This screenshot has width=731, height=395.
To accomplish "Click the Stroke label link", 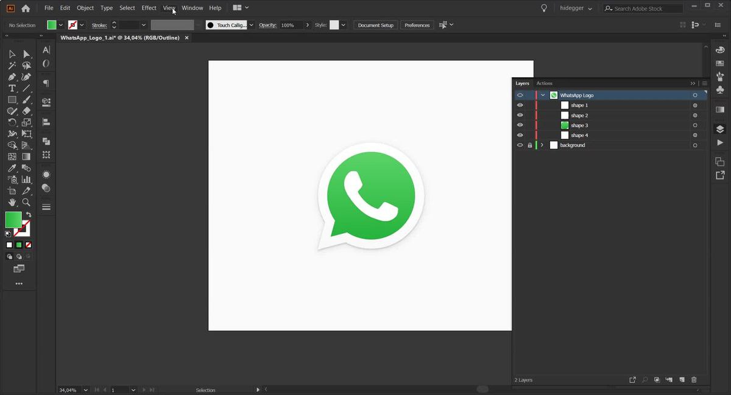I will click(99, 25).
